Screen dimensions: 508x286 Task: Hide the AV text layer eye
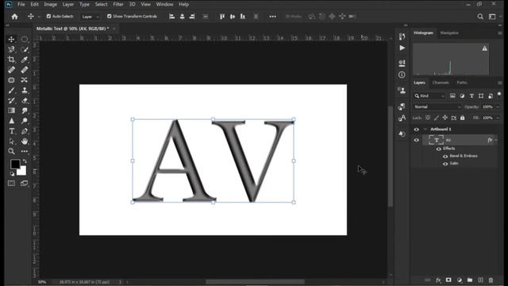(416, 140)
